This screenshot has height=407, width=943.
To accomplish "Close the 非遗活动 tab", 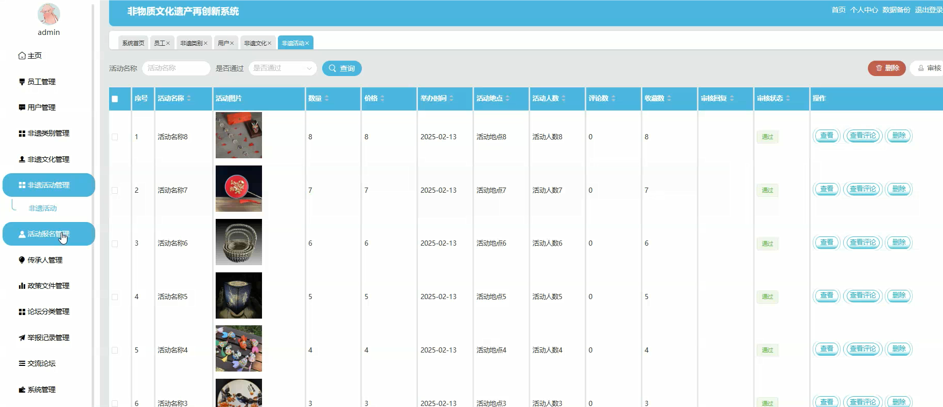I will pos(307,43).
